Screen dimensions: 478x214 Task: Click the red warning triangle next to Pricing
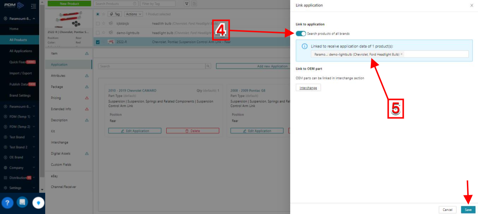click(87, 98)
